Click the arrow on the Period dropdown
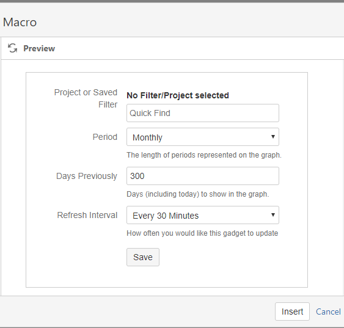 273,137
